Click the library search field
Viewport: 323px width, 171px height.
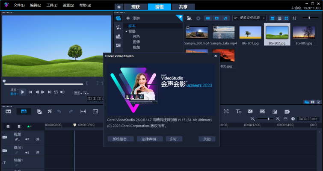click(250, 18)
